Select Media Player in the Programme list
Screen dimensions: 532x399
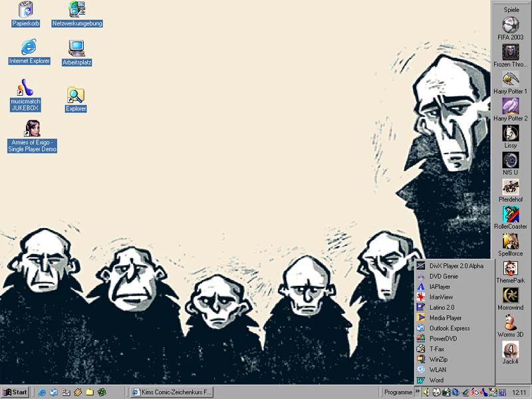[x=445, y=318]
